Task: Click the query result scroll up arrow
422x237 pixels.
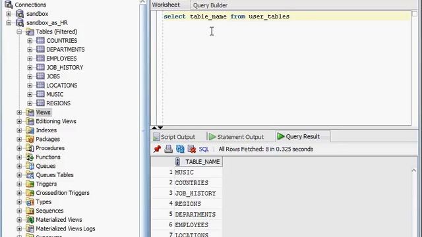Action: tap(414, 171)
